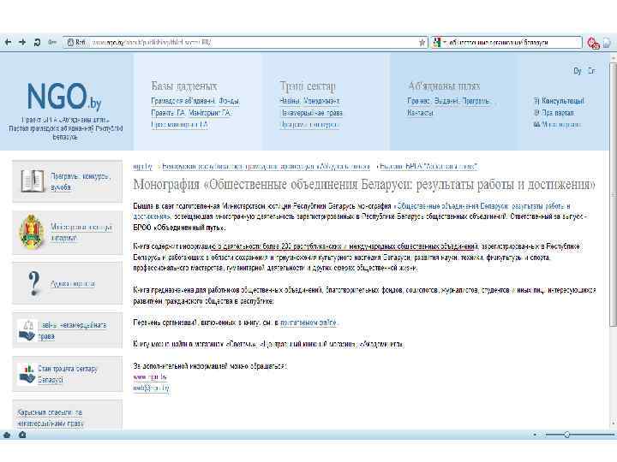Click the open book icon in the sidebar
617x462 pixels.
tap(33, 181)
